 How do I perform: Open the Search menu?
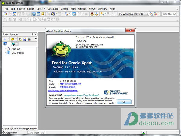point(21,9)
